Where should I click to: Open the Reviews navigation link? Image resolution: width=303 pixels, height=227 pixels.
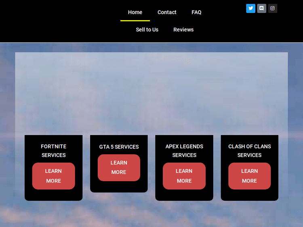183,30
